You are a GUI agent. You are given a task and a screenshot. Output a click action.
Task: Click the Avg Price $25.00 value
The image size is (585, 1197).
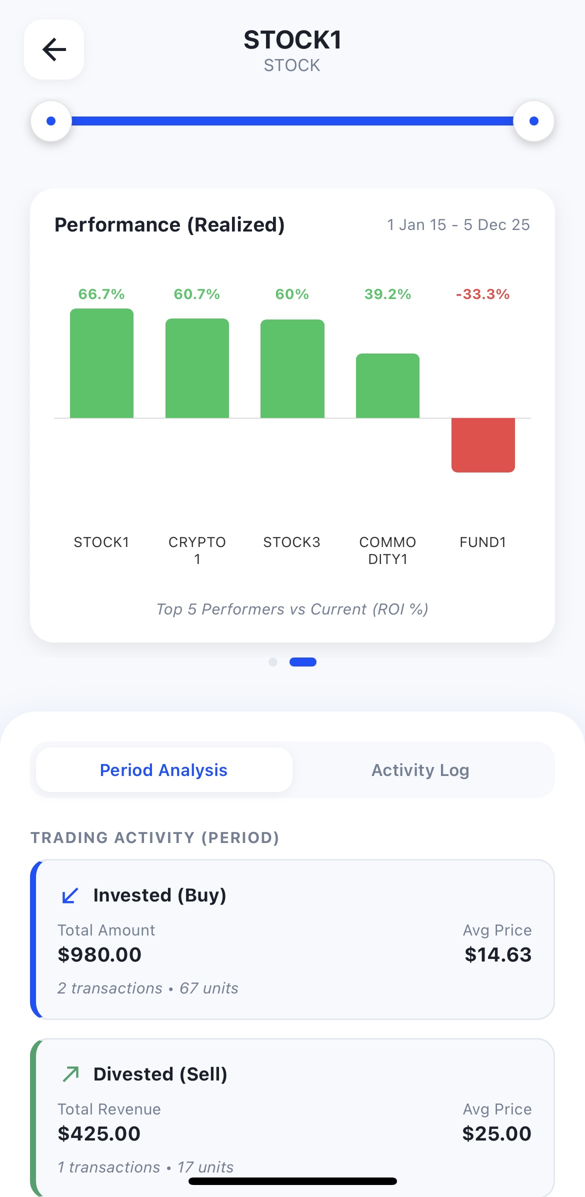[497, 1133]
